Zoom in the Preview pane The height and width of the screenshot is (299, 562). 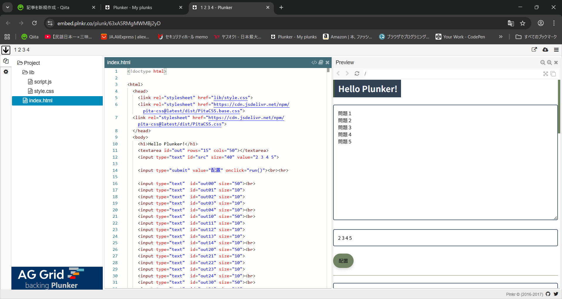coord(549,62)
